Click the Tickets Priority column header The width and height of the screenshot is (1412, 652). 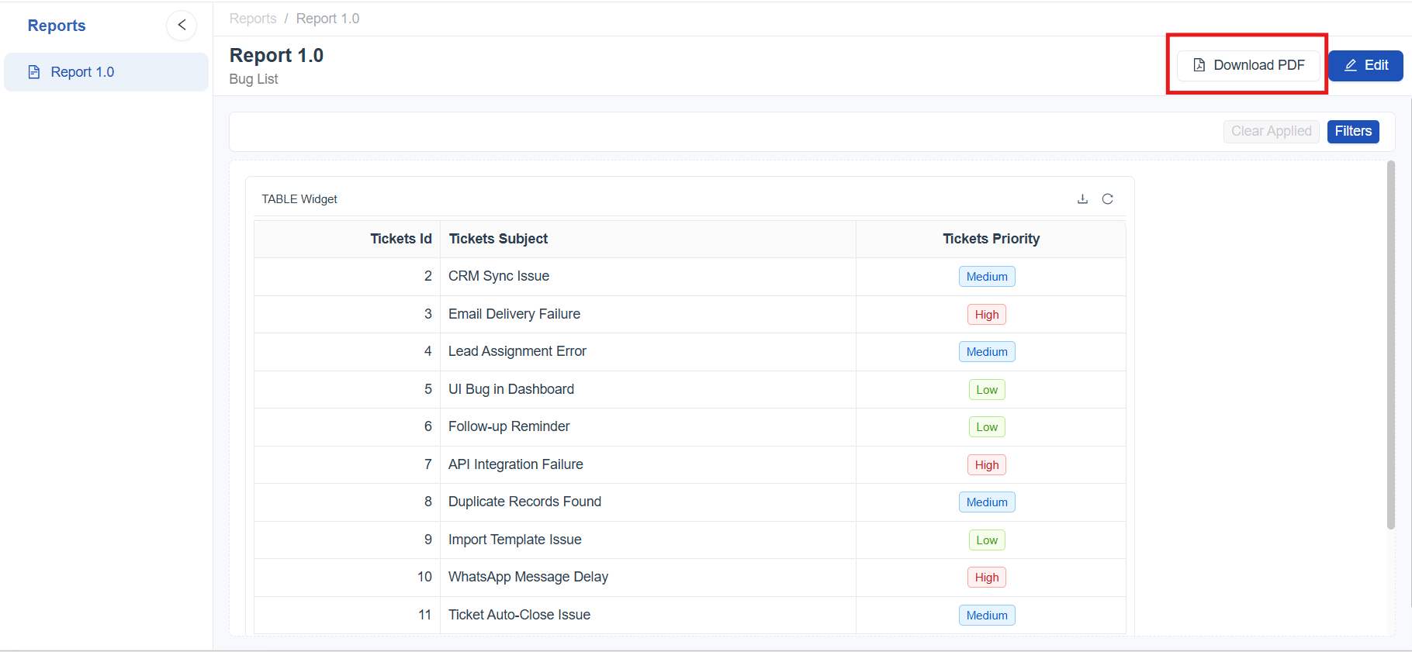tap(991, 239)
